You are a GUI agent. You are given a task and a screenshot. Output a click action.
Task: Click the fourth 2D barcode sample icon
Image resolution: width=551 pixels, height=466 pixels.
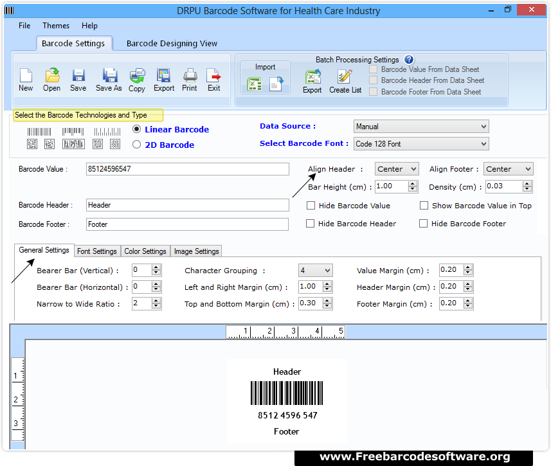point(98,144)
